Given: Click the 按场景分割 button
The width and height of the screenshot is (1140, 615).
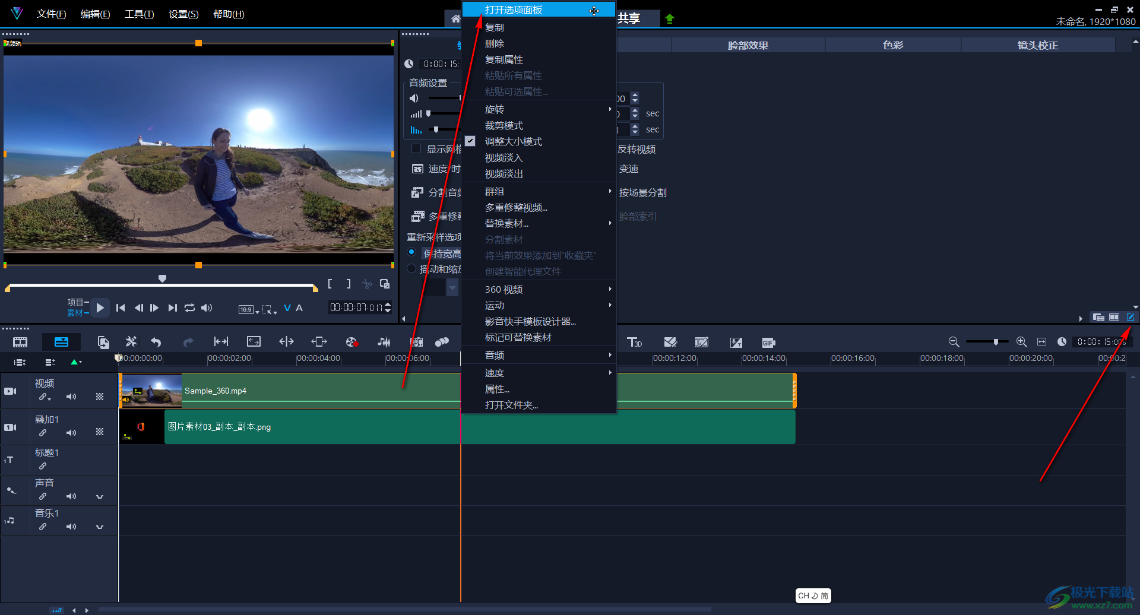Looking at the screenshot, I should click(x=642, y=192).
